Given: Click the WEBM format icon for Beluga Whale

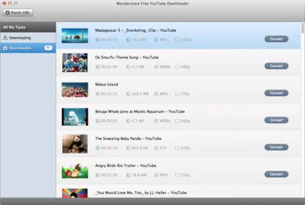Looking at the screenshot, I should [156, 121].
